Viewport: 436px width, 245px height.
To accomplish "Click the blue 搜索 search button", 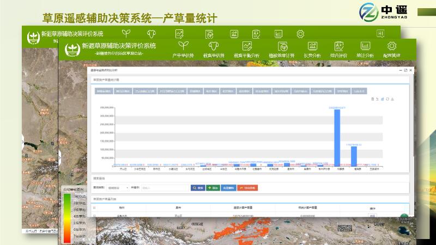I will click(197, 188).
